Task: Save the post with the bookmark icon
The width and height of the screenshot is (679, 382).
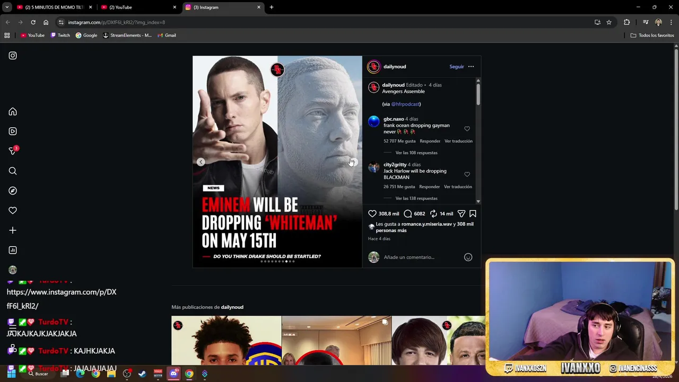Action: 473,213
